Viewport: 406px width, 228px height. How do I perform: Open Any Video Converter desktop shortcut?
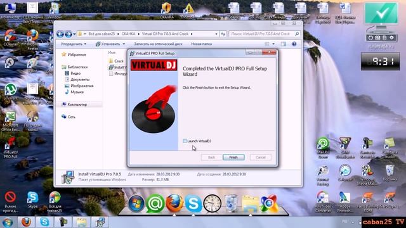(323, 202)
